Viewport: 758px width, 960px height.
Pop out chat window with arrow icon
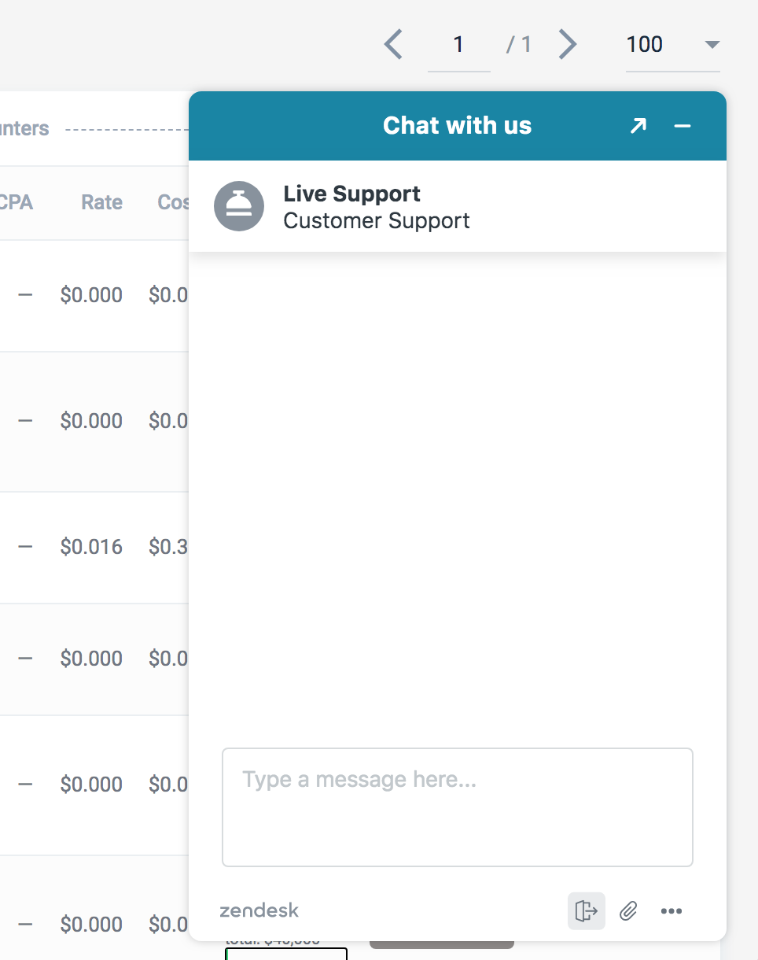638,126
